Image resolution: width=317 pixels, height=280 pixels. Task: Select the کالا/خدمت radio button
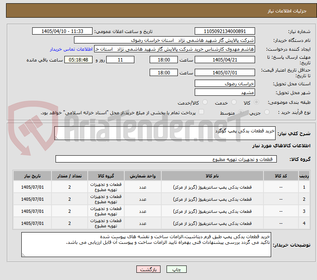(x=205, y=102)
